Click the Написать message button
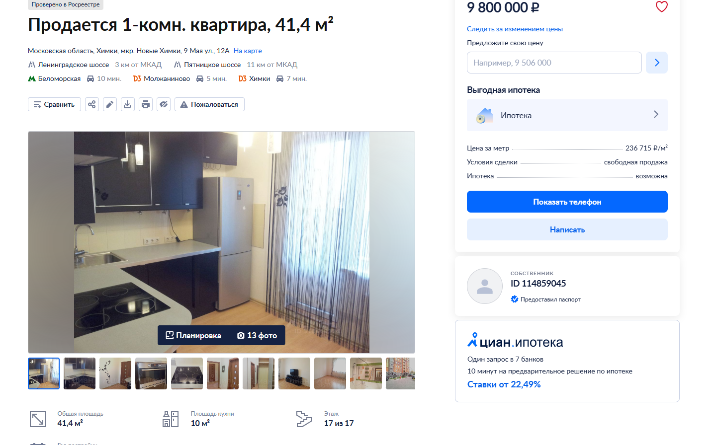 [x=567, y=229]
